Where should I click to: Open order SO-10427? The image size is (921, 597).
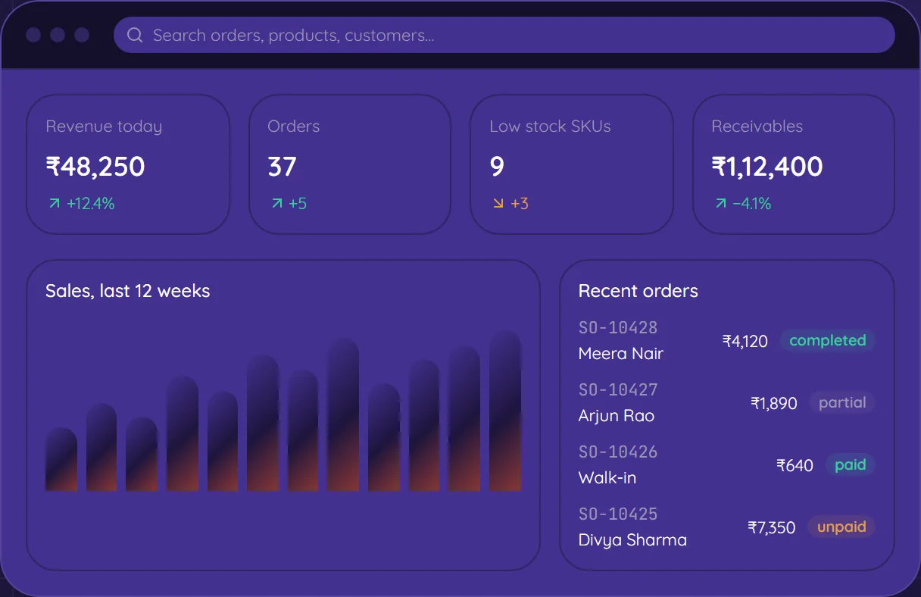click(x=618, y=389)
